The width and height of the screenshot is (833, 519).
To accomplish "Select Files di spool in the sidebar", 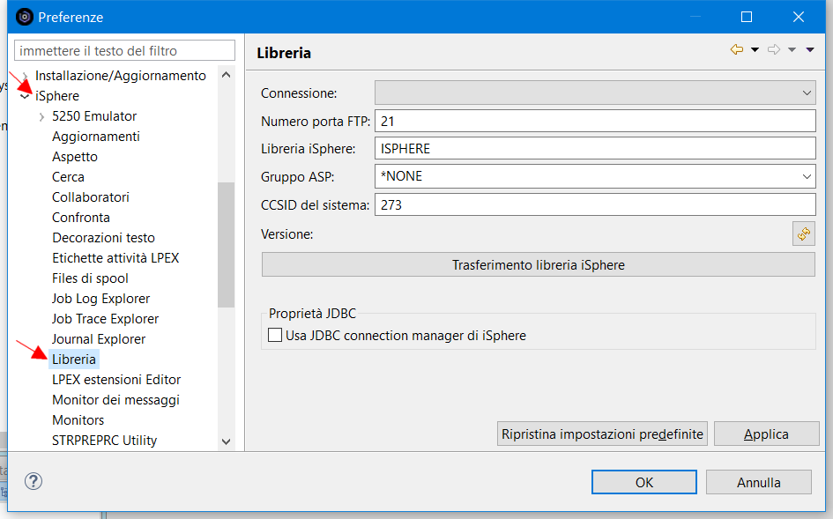I will 88,278.
